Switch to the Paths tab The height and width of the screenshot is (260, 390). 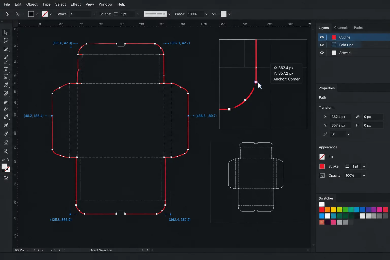coord(358,28)
